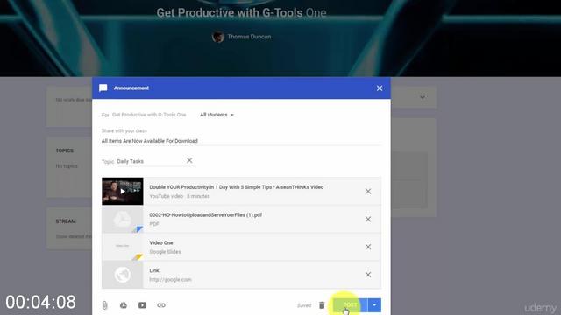561x315 pixels.
Task: Click the google.com link URL
Action: pos(170,280)
